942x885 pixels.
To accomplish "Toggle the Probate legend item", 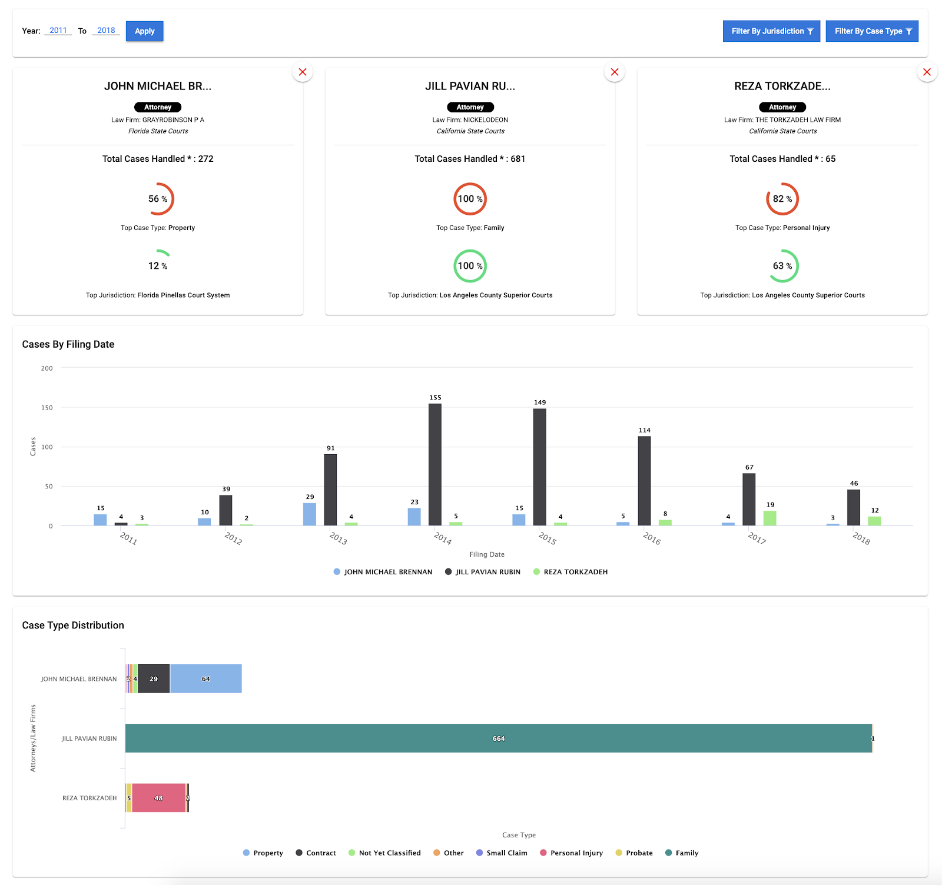I will 634,853.
